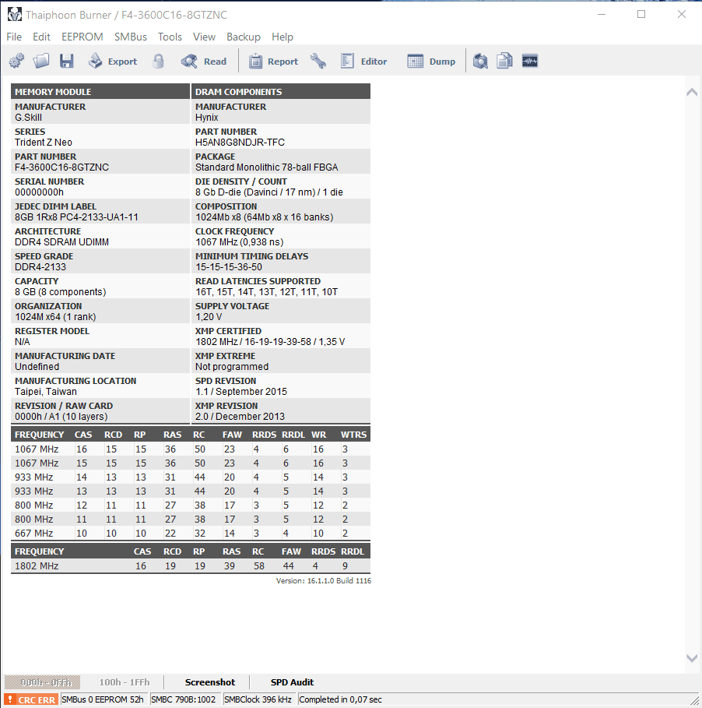Click the magnifier search icon in toolbar
The image size is (702, 708).
[x=480, y=61]
